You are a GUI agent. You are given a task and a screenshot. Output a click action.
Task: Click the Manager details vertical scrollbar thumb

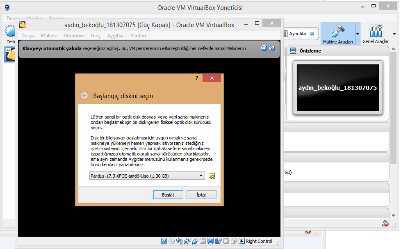394,109
